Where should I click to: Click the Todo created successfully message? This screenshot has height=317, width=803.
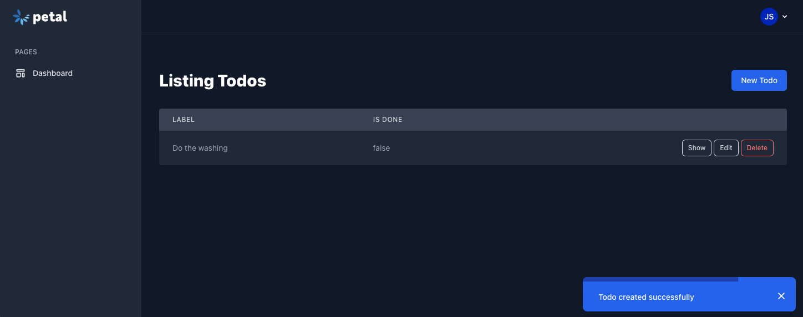click(646, 297)
